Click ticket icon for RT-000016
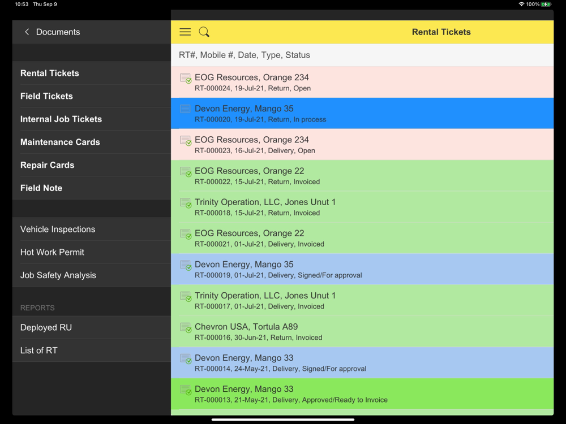566x424 pixels. tap(186, 328)
